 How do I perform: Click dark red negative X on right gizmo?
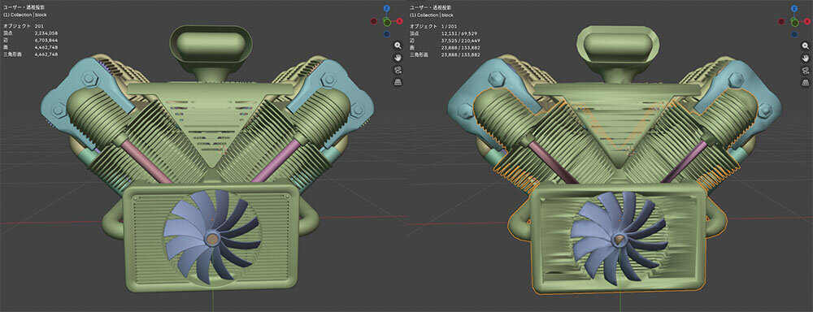[781, 21]
